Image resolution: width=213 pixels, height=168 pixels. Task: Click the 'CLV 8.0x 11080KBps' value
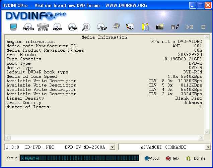coord(175,81)
